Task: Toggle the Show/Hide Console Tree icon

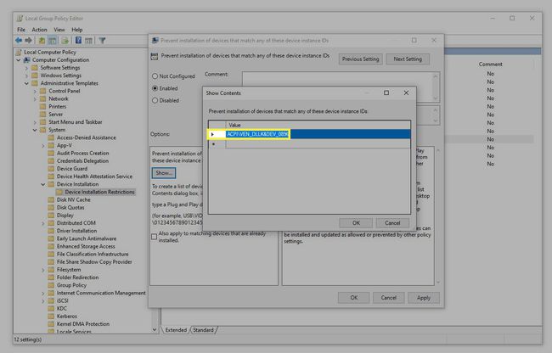Action: 53,41
